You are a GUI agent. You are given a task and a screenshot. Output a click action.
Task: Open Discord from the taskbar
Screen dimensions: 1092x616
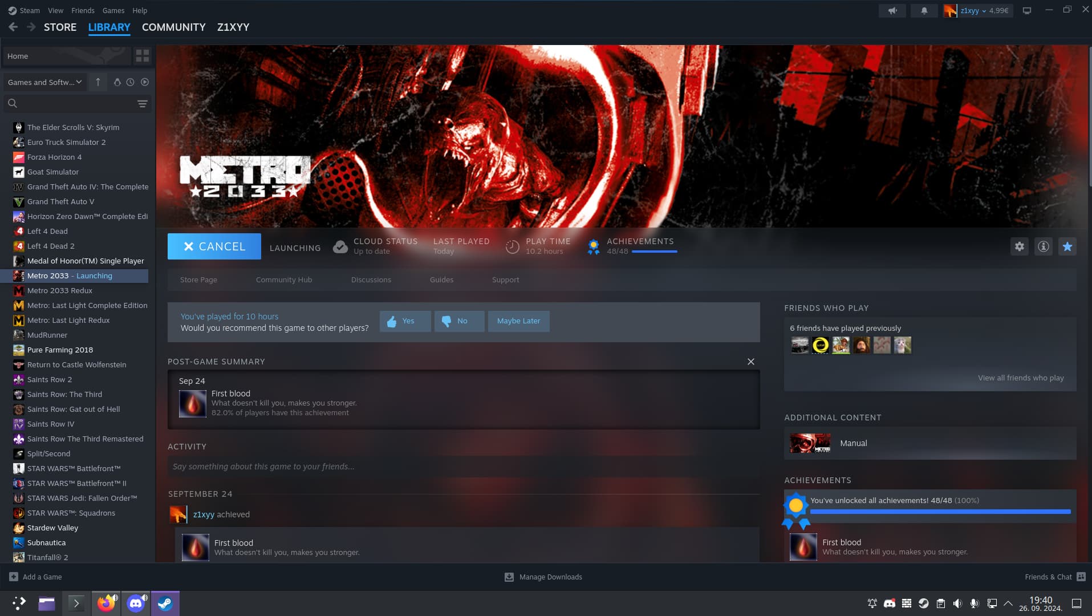tap(136, 603)
